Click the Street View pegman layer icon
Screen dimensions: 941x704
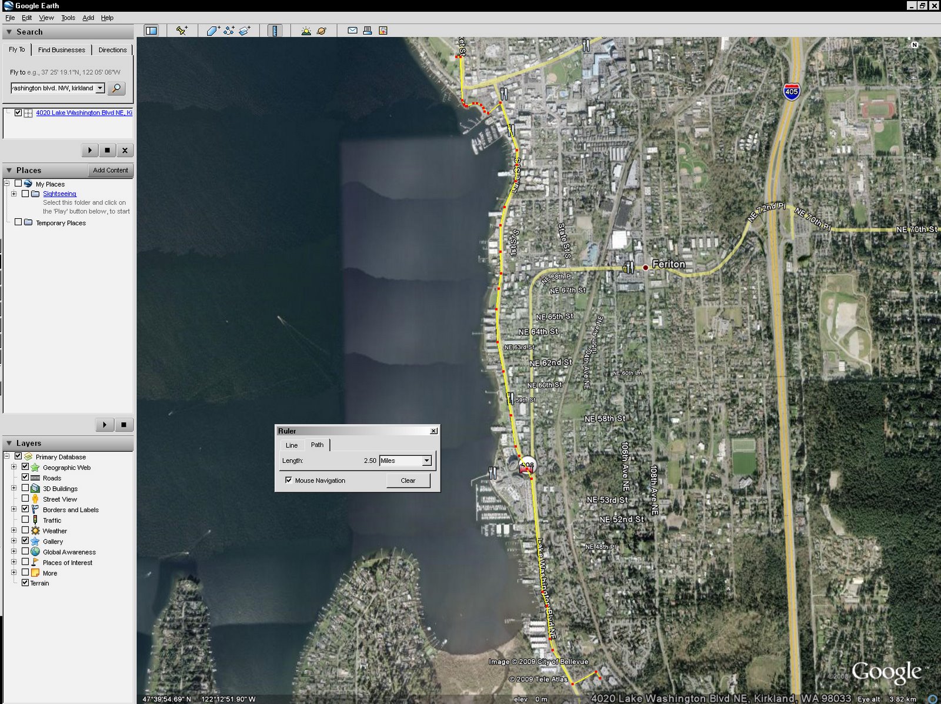coord(35,499)
